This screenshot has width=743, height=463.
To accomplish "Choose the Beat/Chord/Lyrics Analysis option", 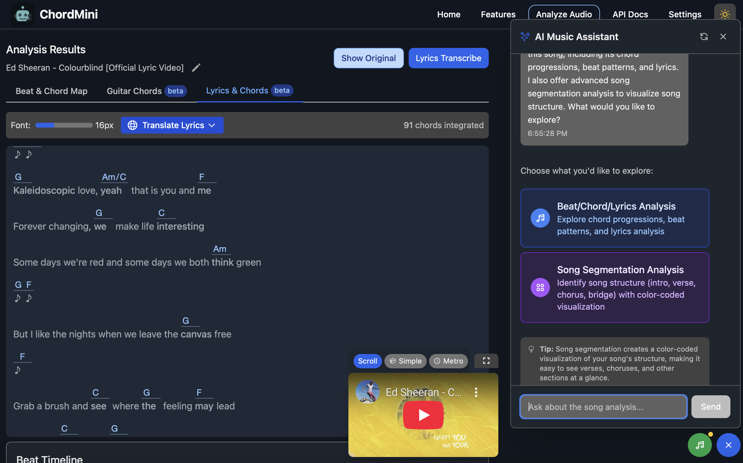I will click(615, 218).
